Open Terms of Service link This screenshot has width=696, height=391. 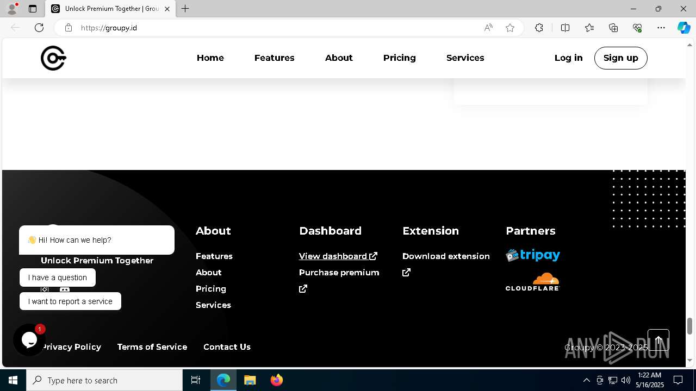pos(152,346)
